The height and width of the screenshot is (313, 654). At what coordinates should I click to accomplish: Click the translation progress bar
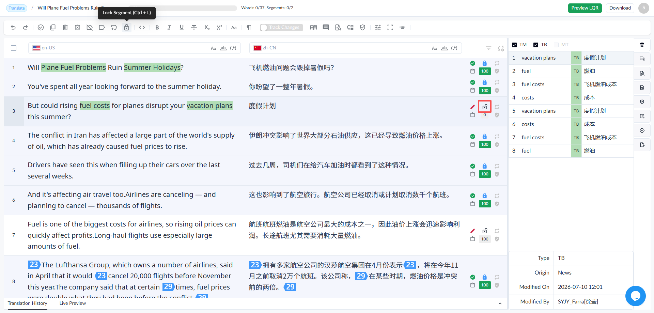coord(183,8)
